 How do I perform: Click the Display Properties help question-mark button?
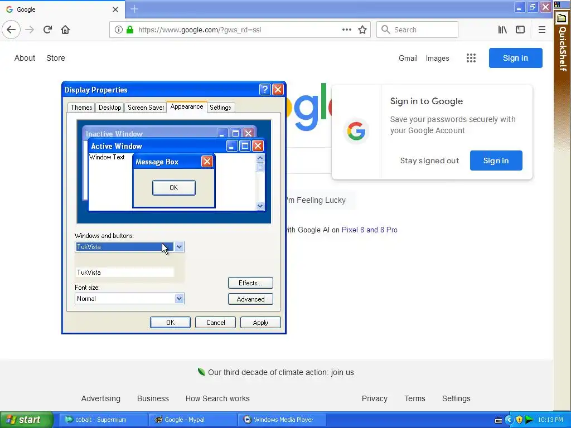pos(265,90)
